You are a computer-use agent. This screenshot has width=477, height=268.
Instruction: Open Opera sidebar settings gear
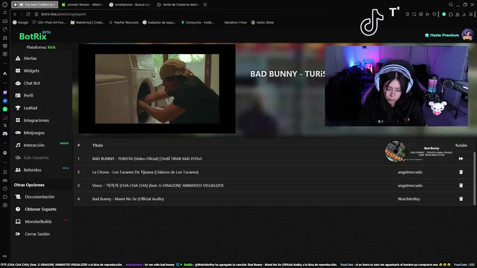[5, 205]
